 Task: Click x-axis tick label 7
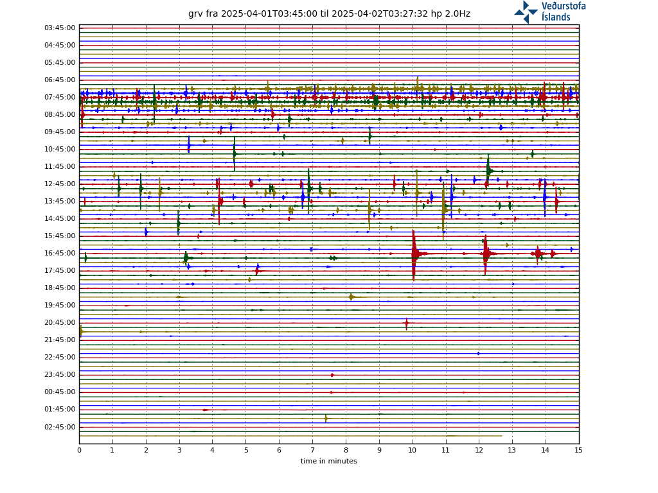[x=313, y=450]
